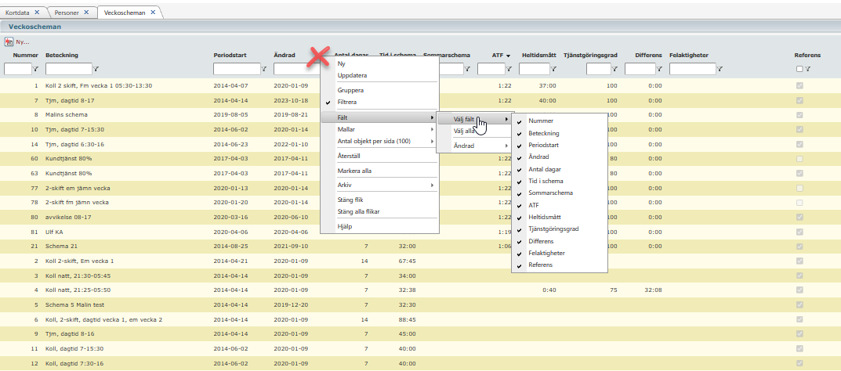The image size is (841, 371).
Task: Click the filter funnel icon for Sommarschema column
Action: click(467, 69)
